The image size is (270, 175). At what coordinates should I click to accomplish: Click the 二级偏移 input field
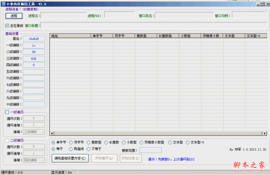coord(34,52)
